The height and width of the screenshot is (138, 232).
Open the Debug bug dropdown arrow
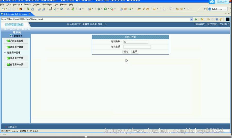(102, 9)
